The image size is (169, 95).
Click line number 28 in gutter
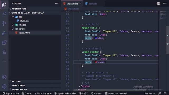coord(67,62)
